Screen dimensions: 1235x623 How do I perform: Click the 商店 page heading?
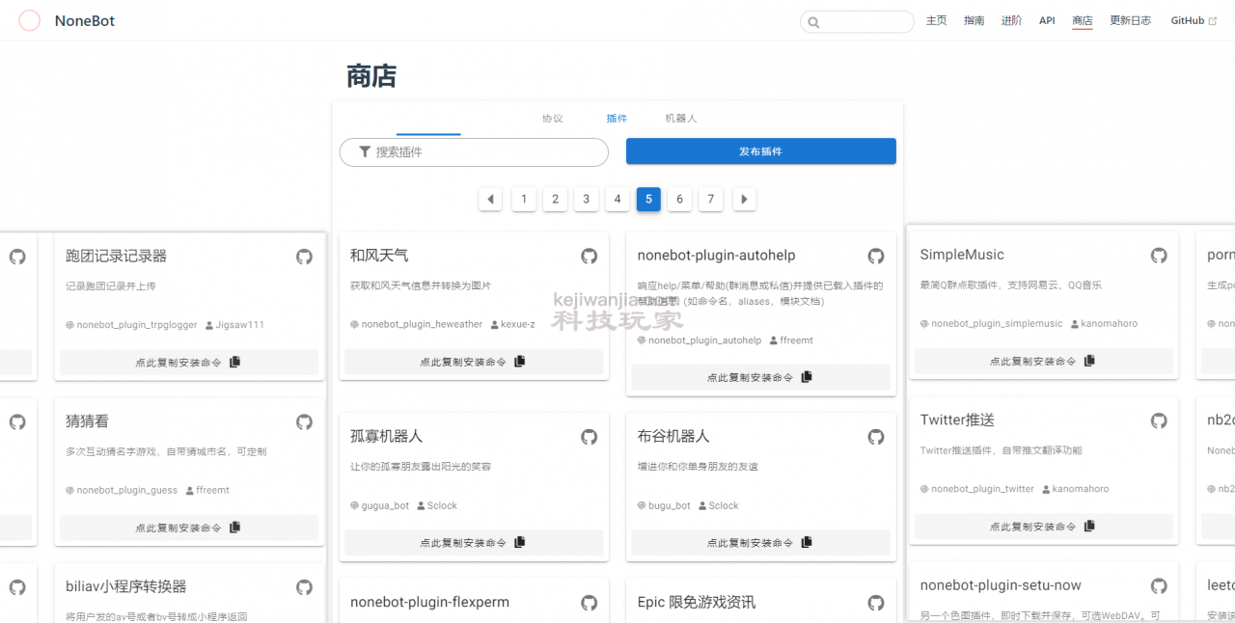pos(371,77)
